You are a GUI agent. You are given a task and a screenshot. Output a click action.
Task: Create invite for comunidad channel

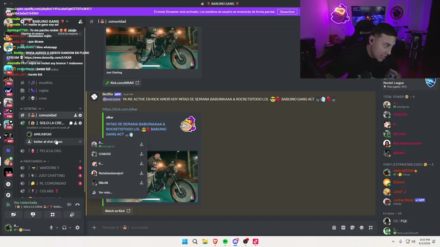point(75,115)
